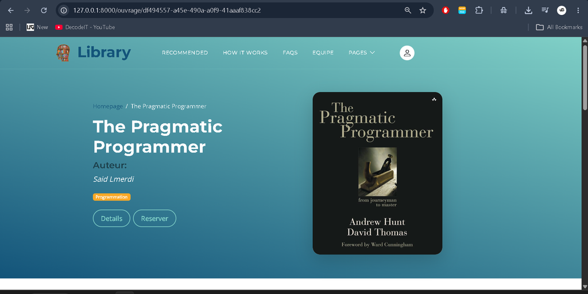This screenshot has width=588, height=294.
Task: Open the red stop-hand extension icon
Action: 446,10
